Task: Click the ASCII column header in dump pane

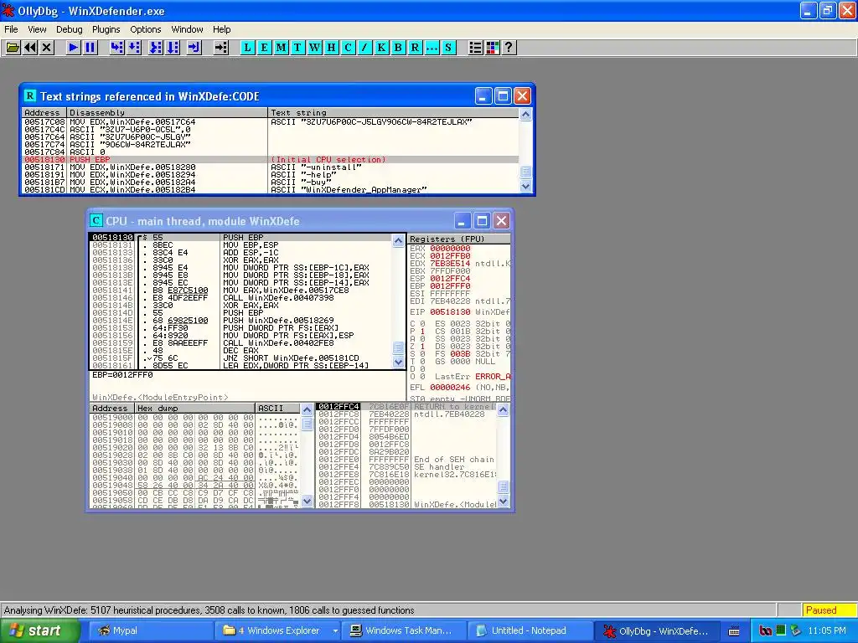Action: (x=278, y=409)
